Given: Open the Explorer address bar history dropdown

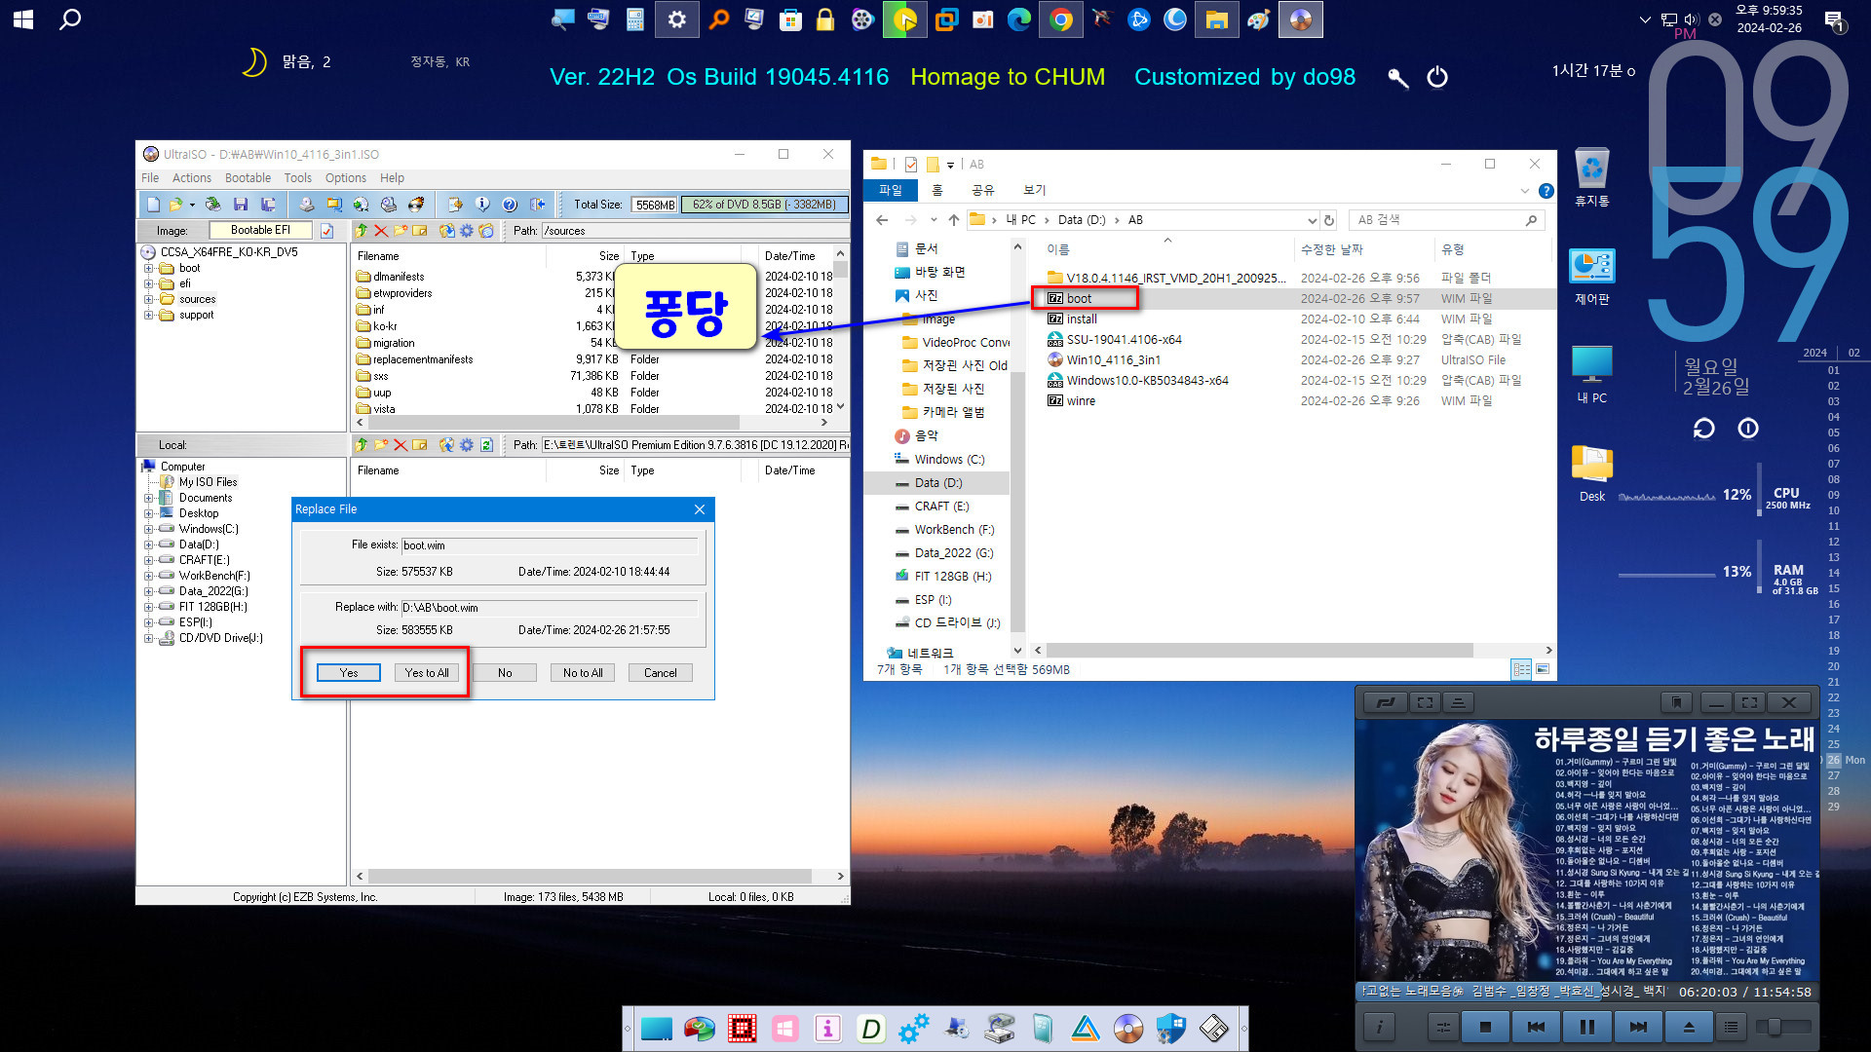Looking at the screenshot, I should (x=1312, y=220).
